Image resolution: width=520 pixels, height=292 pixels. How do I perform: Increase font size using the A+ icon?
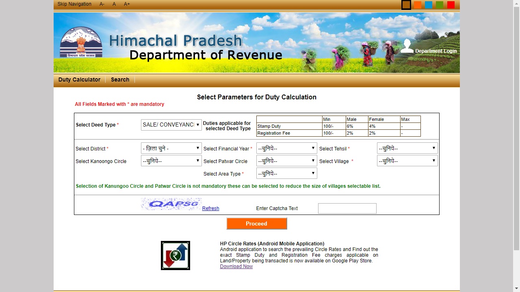(126, 4)
